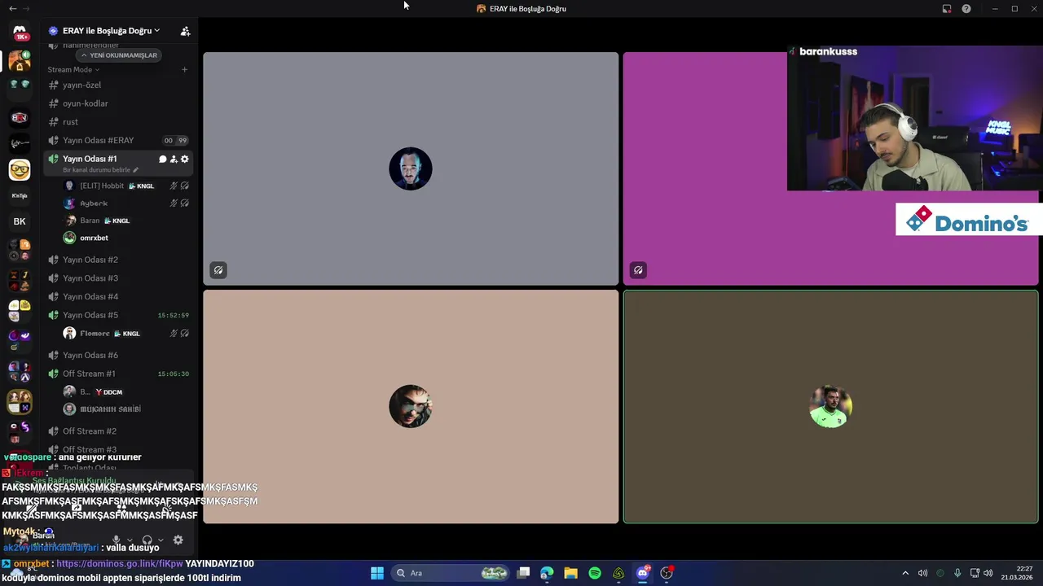Toggle mute icon on Flomore row

click(174, 334)
